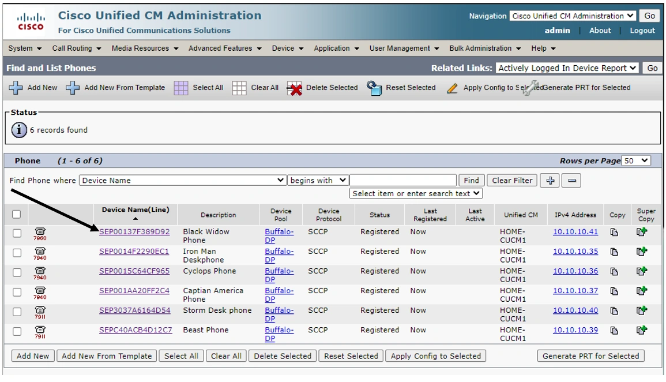Check the box for SEP0015C64CF965
Viewport: 666px width, 382px height.
pyautogui.click(x=17, y=272)
